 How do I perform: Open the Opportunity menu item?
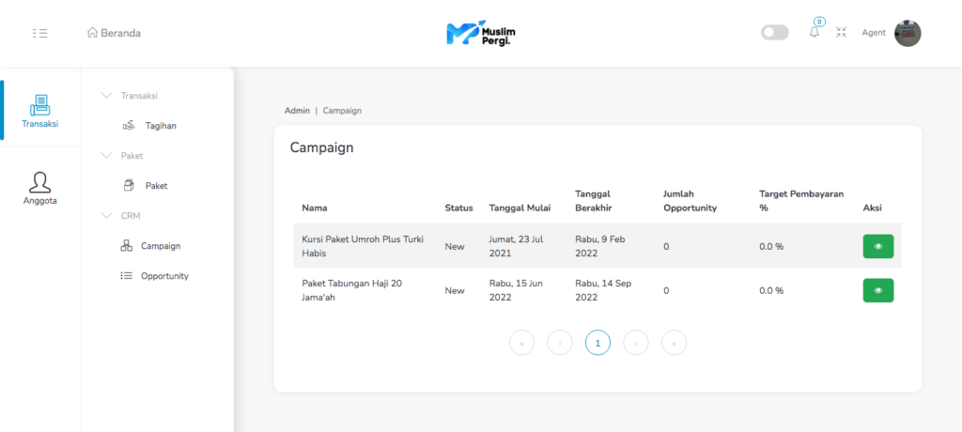[x=163, y=276]
